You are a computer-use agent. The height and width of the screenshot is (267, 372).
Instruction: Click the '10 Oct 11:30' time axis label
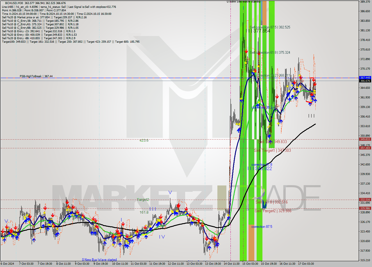(x=120, y=264)
